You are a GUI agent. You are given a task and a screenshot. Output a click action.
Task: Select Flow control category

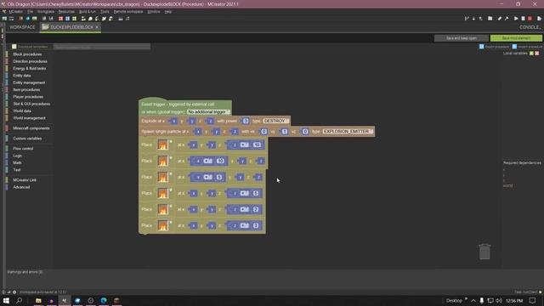coord(23,149)
